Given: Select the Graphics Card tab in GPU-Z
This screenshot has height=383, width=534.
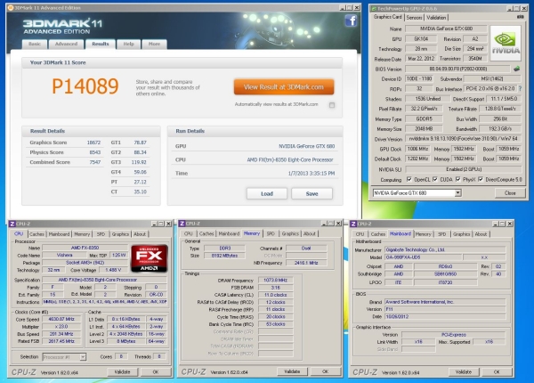Looking at the screenshot, I should click(387, 17).
